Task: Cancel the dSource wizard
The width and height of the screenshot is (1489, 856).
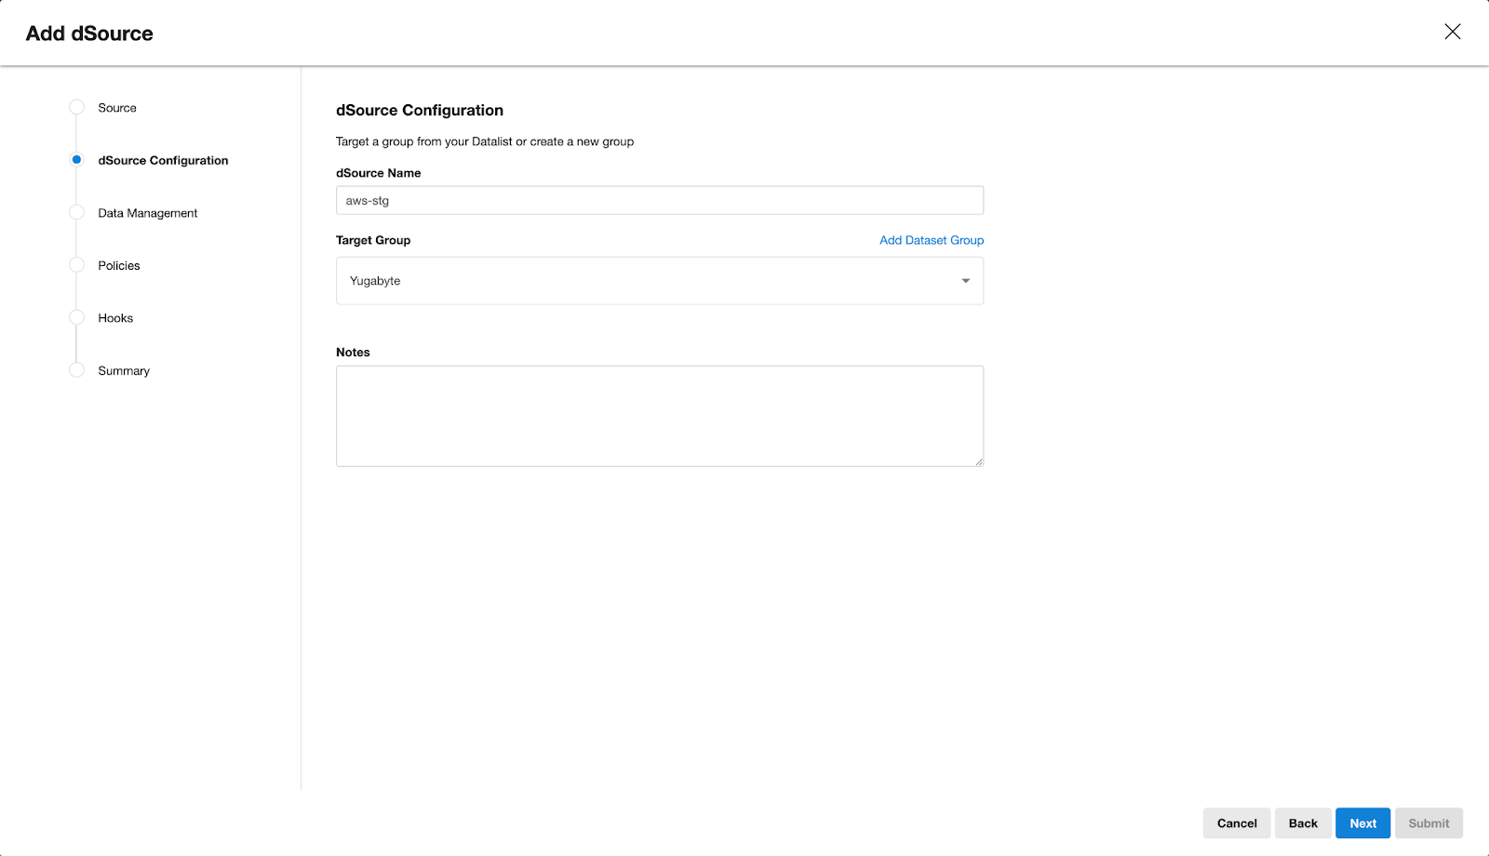Action: [x=1236, y=823]
